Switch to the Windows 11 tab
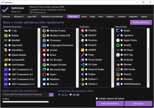154x108 pixels. (19, 16)
